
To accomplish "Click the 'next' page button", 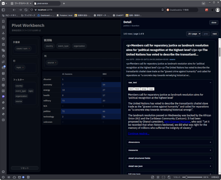I will pos(214,34).
